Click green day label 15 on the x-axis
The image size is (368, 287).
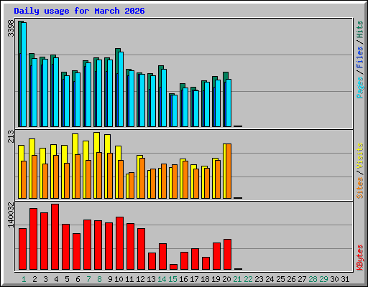tap(172, 279)
